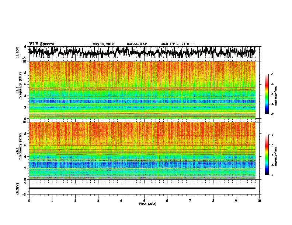The height and width of the screenshot is (225, 292).
Task: Click the ch.1 spectrogram panel
Action: 142,90
